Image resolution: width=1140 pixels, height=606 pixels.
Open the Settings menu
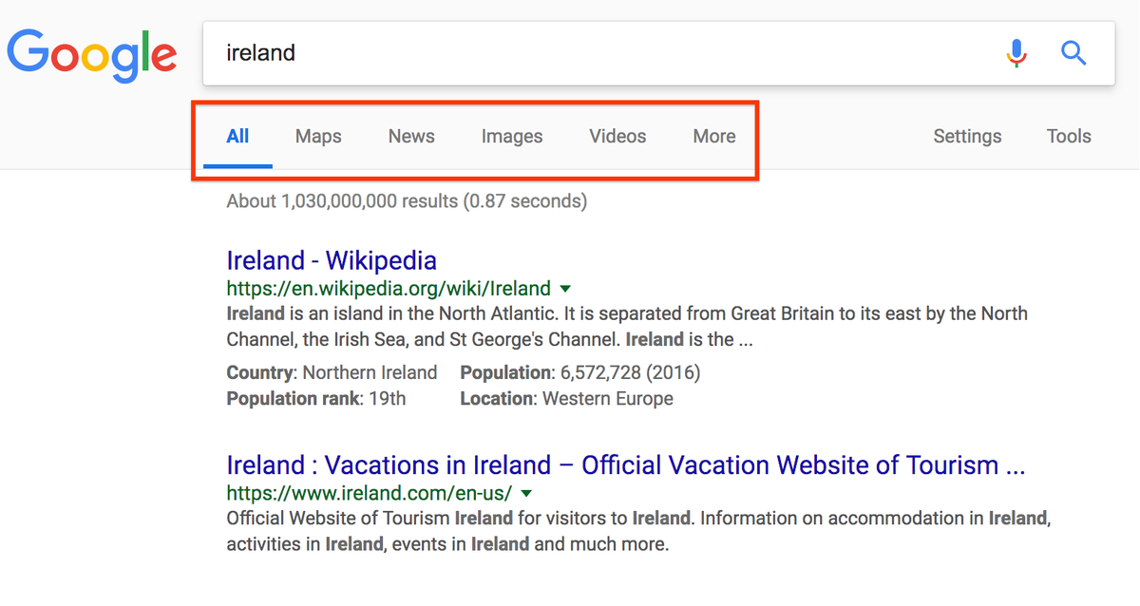(967, 136)
